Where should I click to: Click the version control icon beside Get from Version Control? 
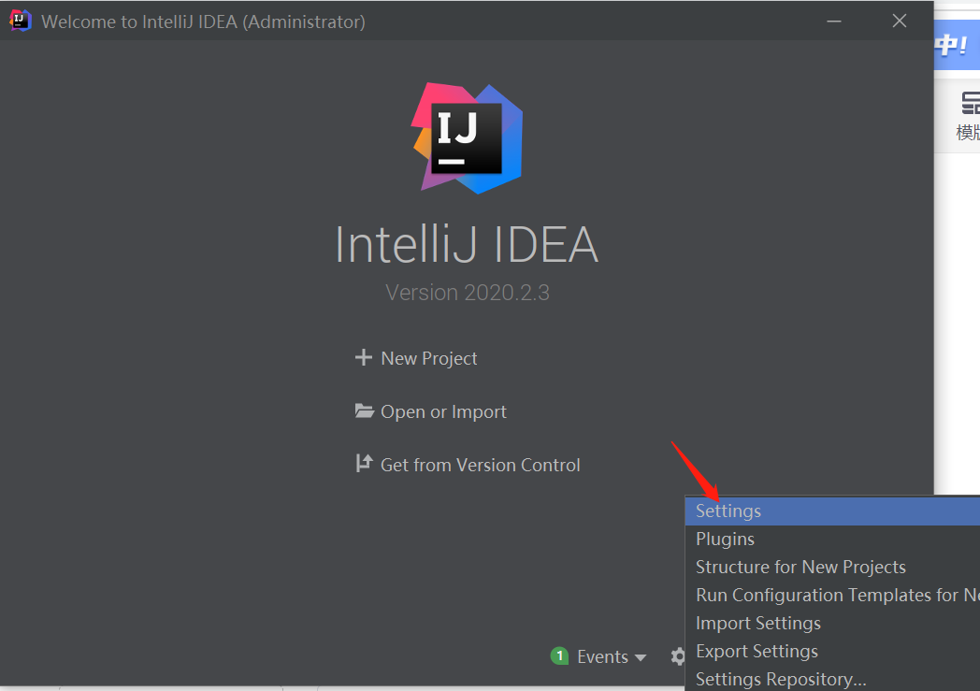tap(364, 464)
